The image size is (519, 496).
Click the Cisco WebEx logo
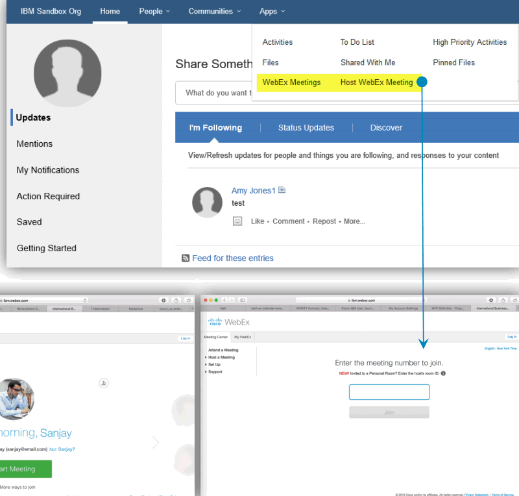[x=229, y=322]
